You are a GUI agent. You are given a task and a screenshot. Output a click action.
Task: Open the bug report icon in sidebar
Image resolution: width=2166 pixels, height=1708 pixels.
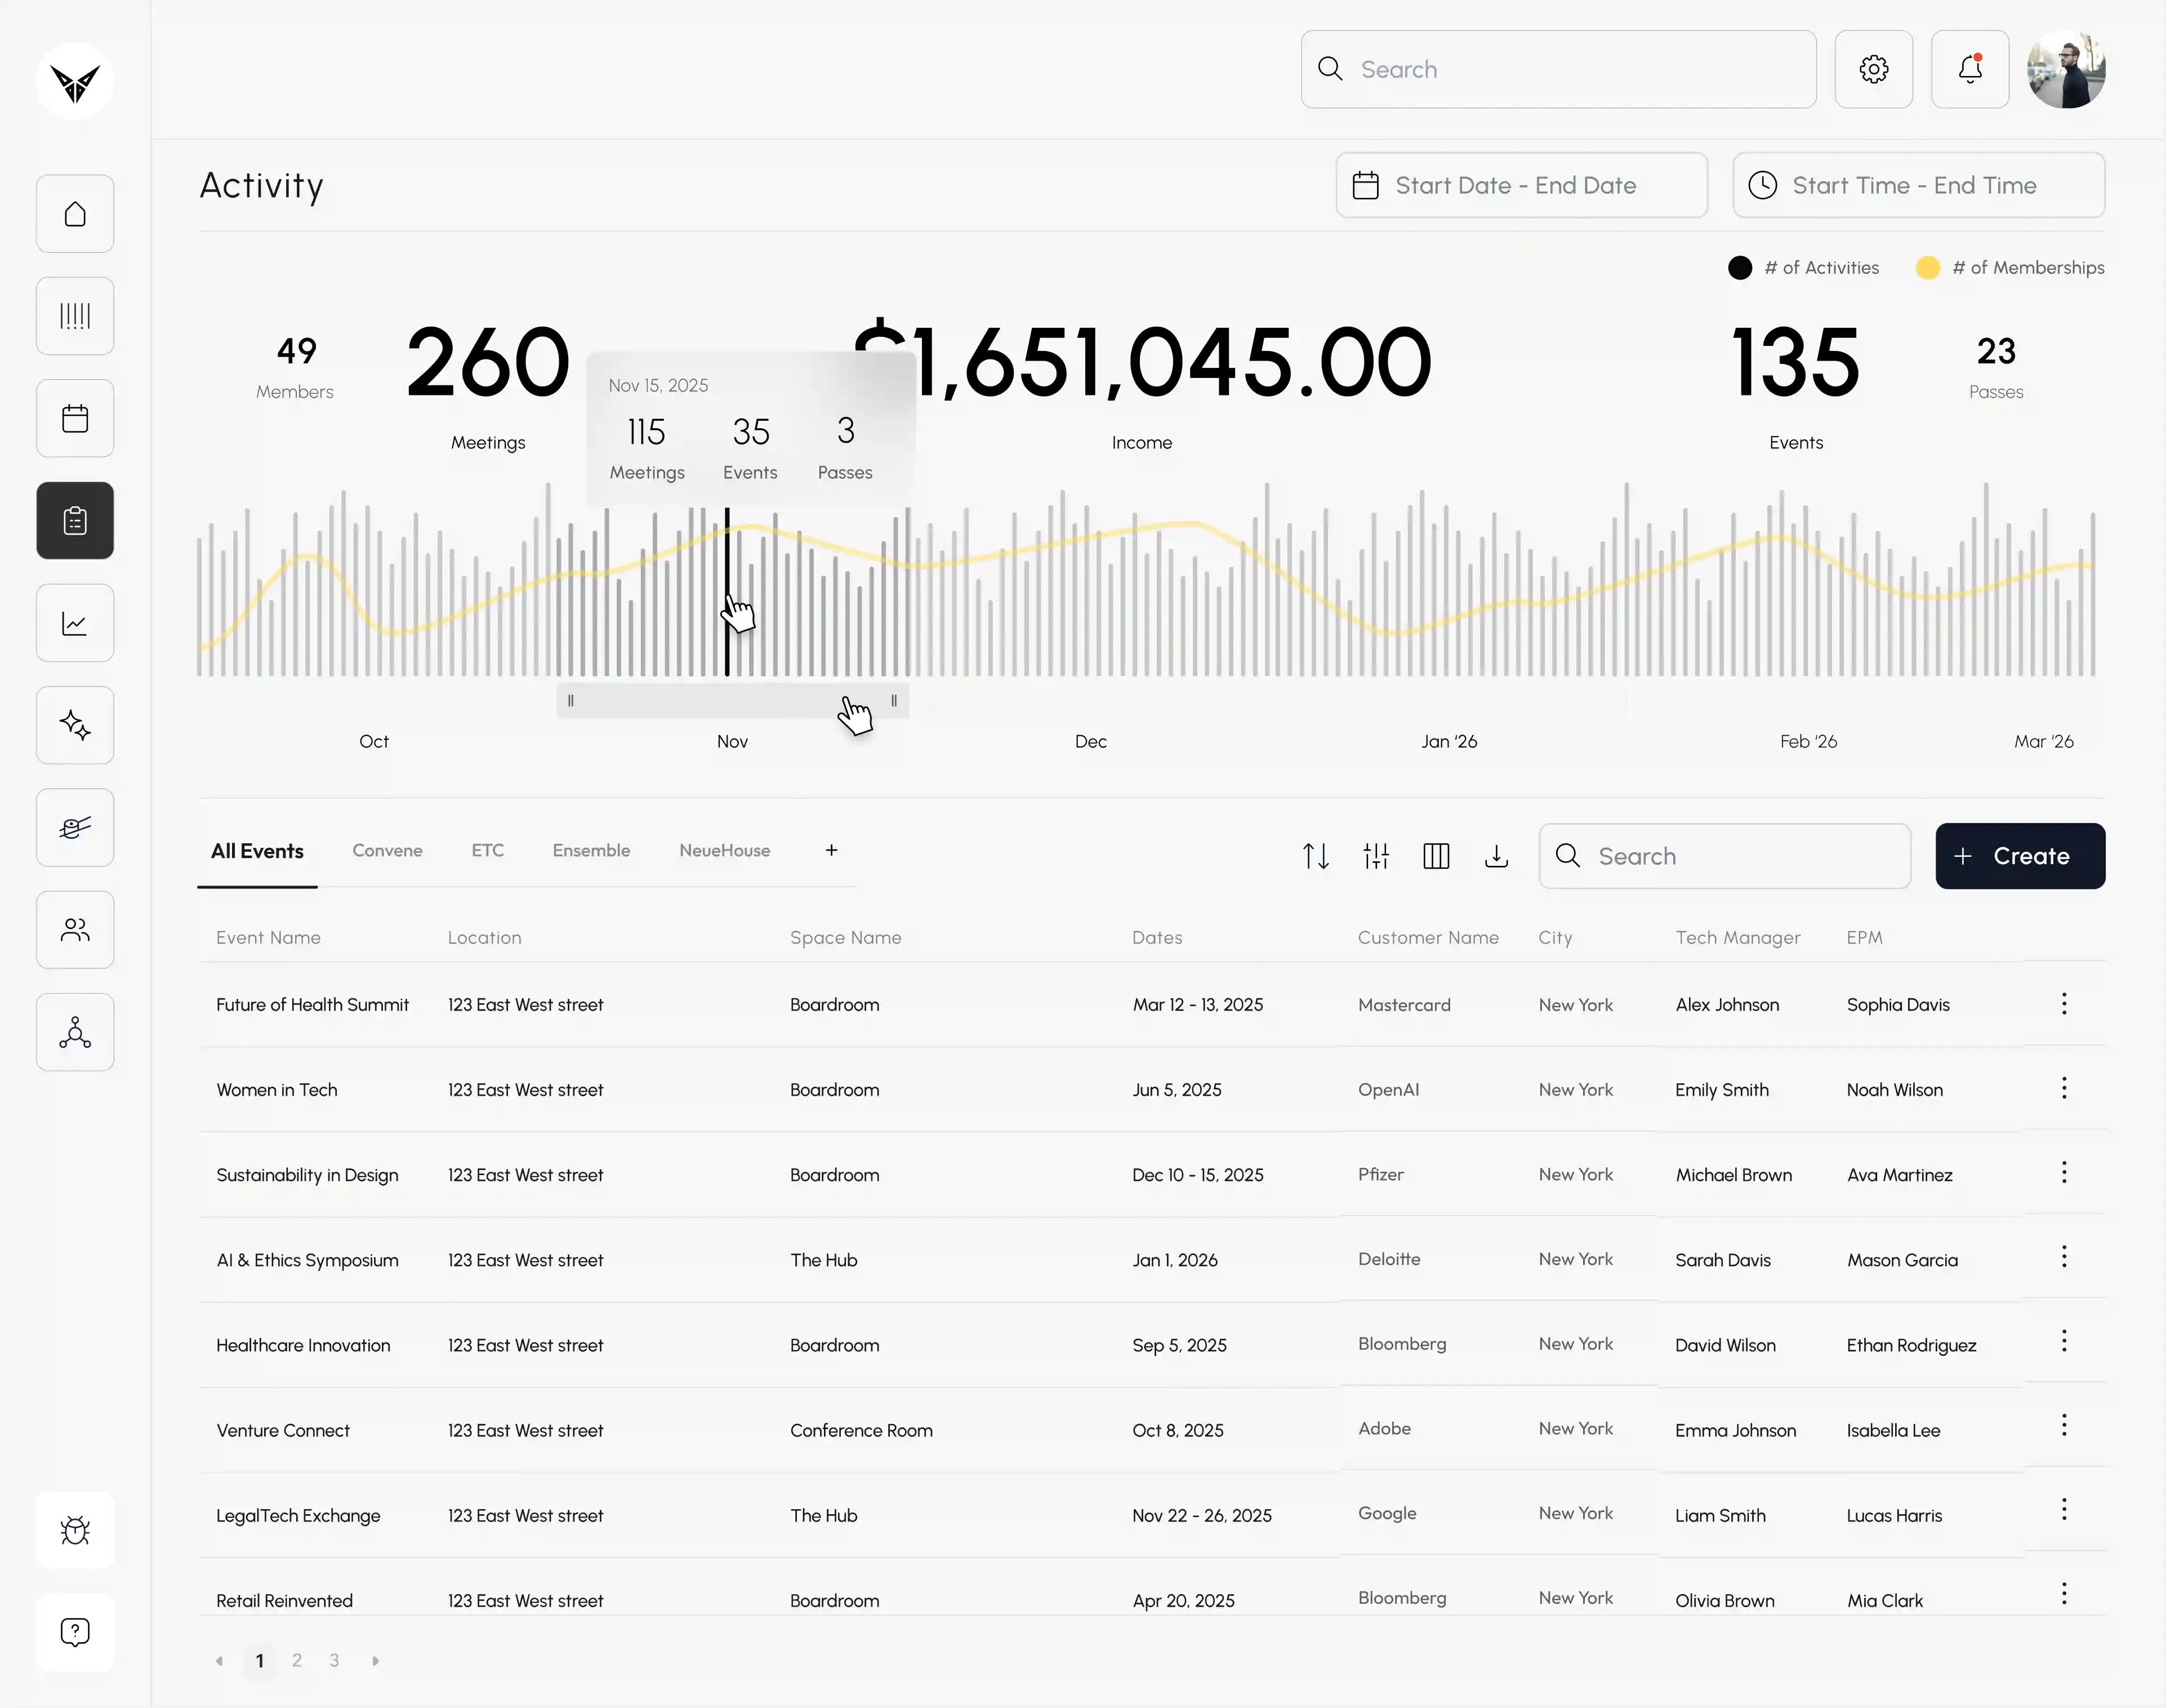[x=75, y=1530]
